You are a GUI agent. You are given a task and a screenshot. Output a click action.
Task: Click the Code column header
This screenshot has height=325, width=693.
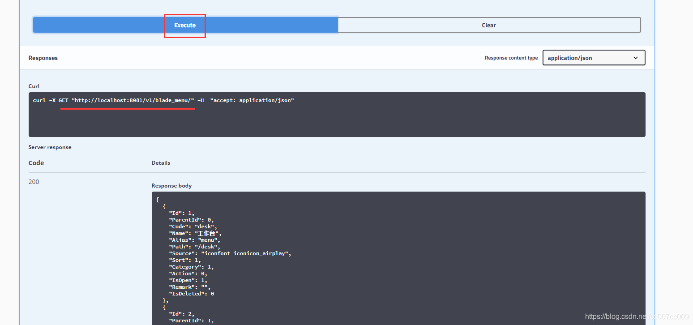click(x=36, y=163)
